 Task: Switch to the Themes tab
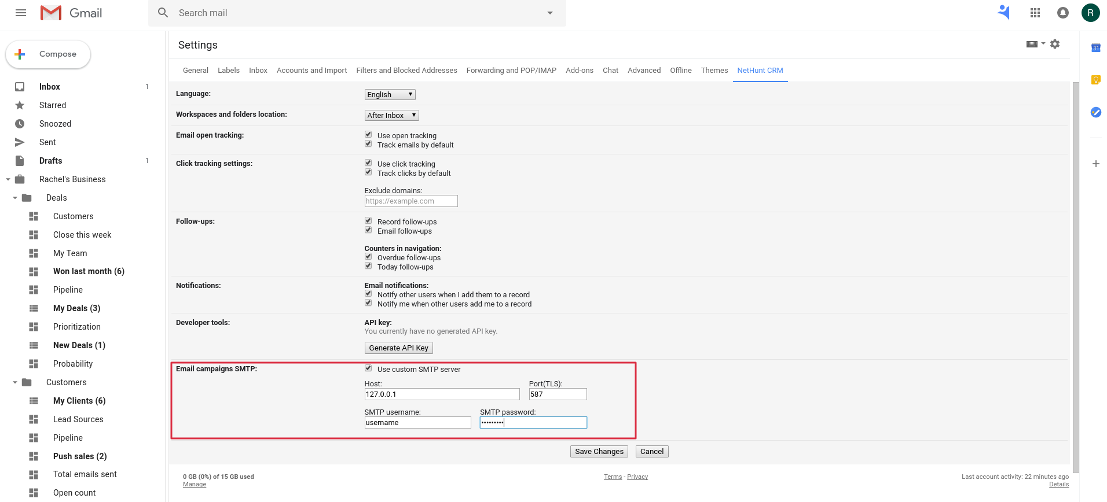[x=714, y=71]
